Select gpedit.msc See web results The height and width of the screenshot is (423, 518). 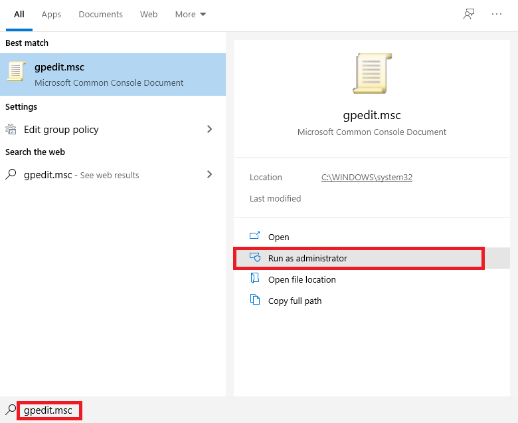click(113, 175)
